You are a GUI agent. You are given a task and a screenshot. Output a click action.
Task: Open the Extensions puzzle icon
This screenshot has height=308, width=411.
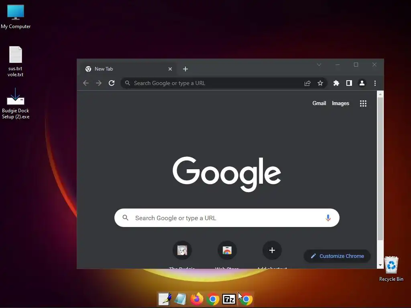point(336,83)
